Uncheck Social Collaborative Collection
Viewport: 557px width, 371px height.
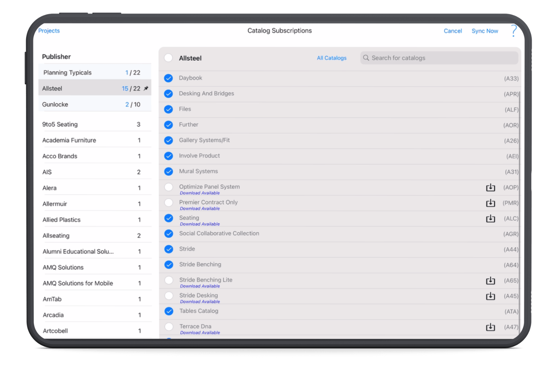point(169,234)
